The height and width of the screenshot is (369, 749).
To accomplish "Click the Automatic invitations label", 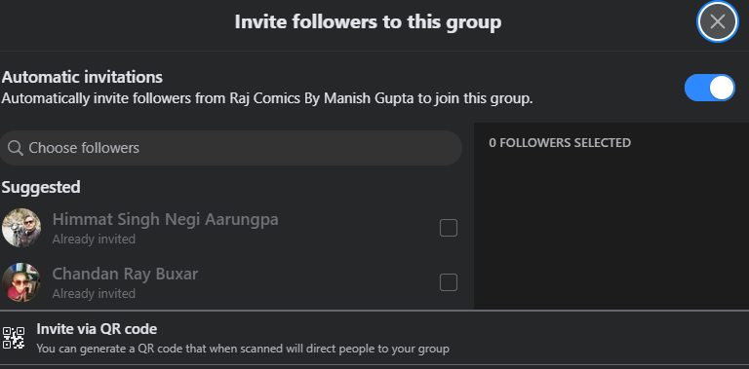I will coord(82,77).
